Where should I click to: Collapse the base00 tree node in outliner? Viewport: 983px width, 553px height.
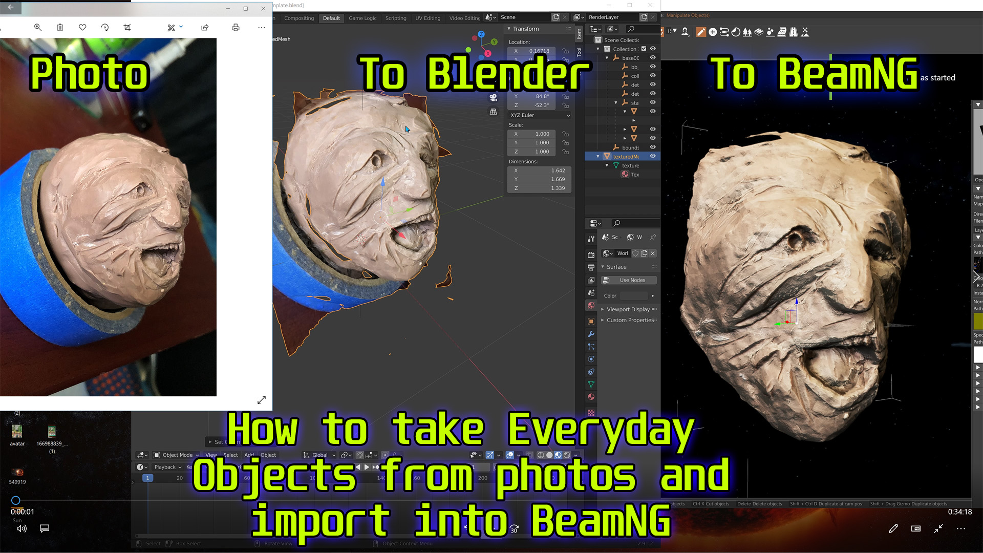(x=607, y=58)
